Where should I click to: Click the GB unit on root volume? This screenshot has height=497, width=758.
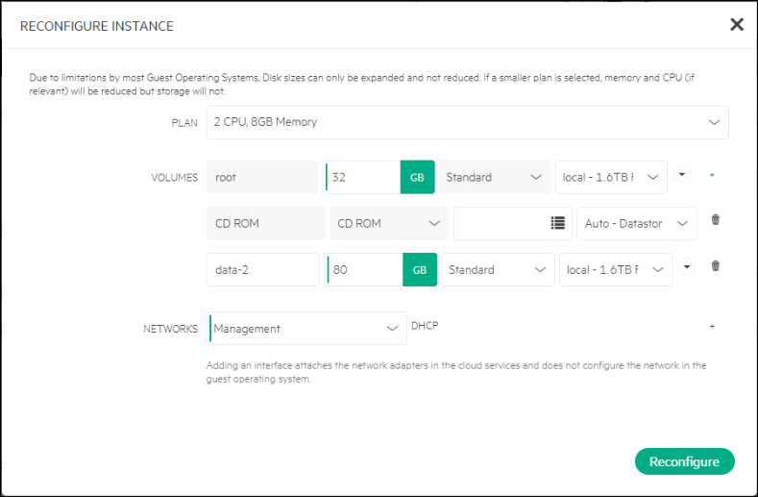pos(417,177)
